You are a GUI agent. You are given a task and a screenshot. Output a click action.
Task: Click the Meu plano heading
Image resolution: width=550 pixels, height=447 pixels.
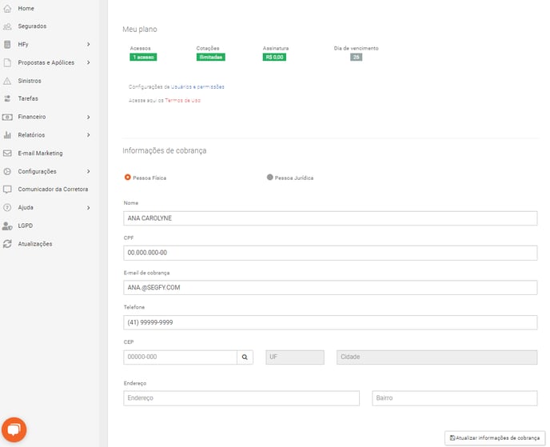[x=140, y=30]
